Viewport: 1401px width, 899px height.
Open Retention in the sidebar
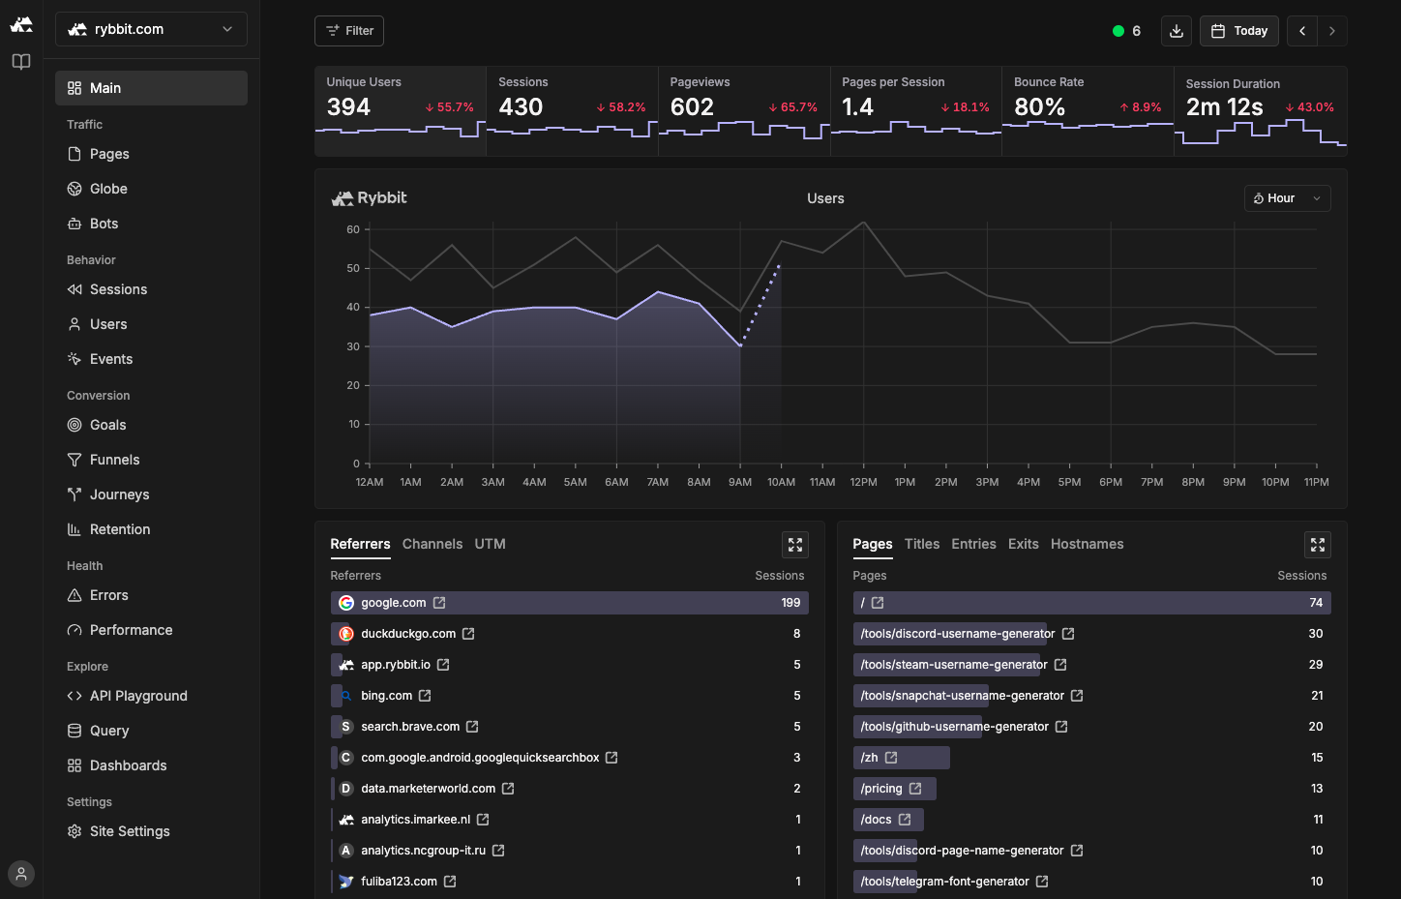coord(151,529)
